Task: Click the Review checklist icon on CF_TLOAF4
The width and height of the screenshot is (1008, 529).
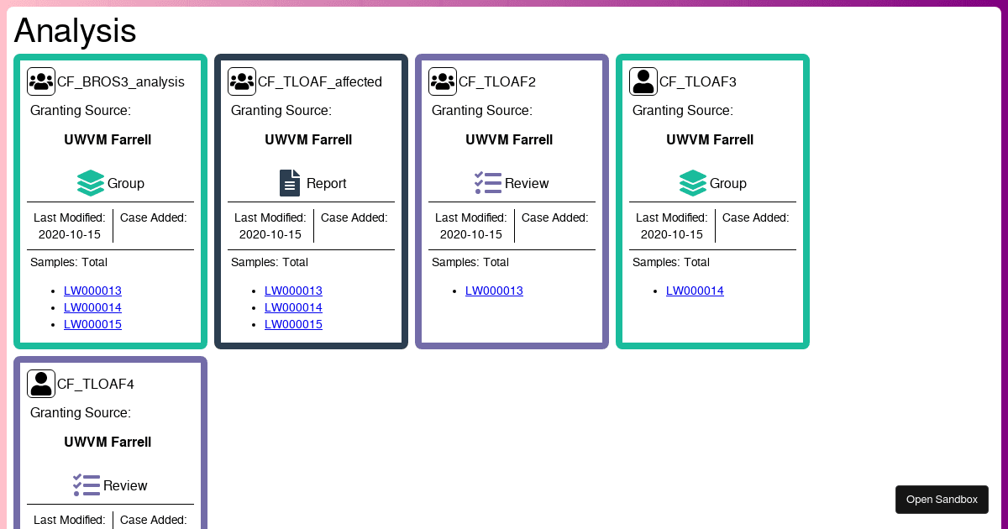Action: 87,484
